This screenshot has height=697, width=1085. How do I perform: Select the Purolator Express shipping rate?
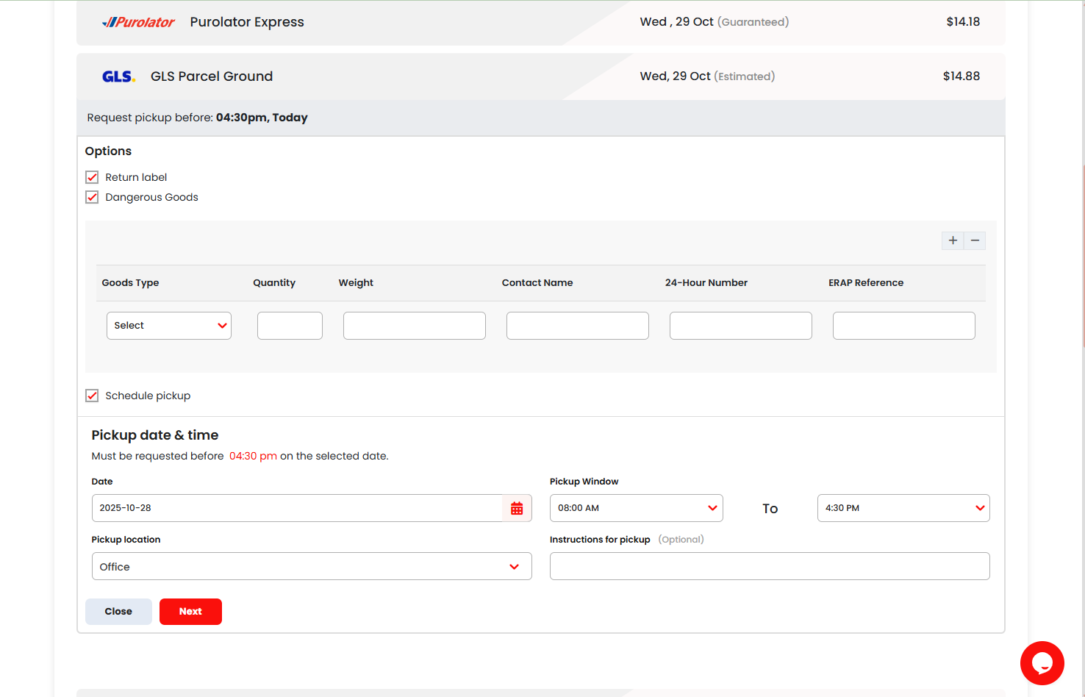(441, 22)
